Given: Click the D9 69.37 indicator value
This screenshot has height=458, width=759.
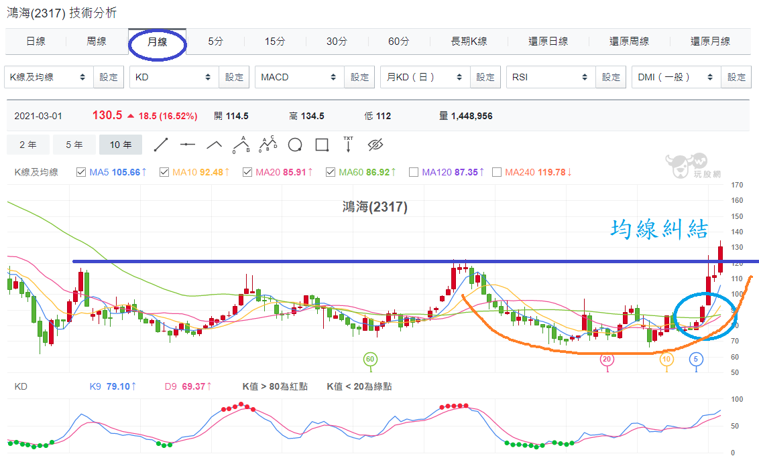Looking at the screenshot, I should tap(188, 386).
